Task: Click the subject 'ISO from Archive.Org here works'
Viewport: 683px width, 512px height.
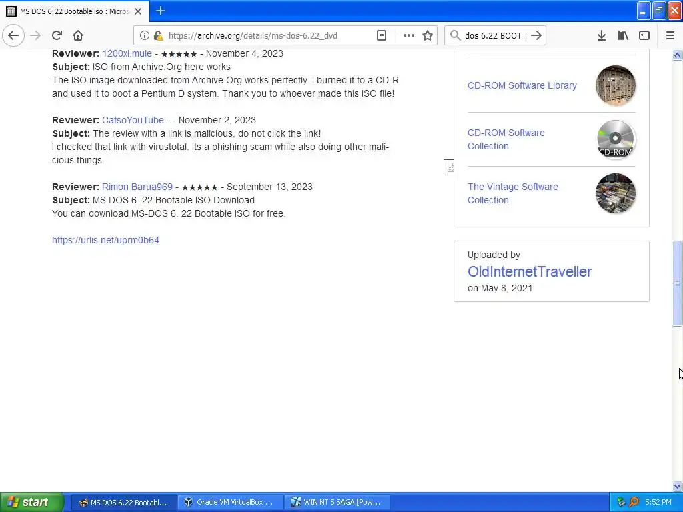Action: click(x=161, y=67)
